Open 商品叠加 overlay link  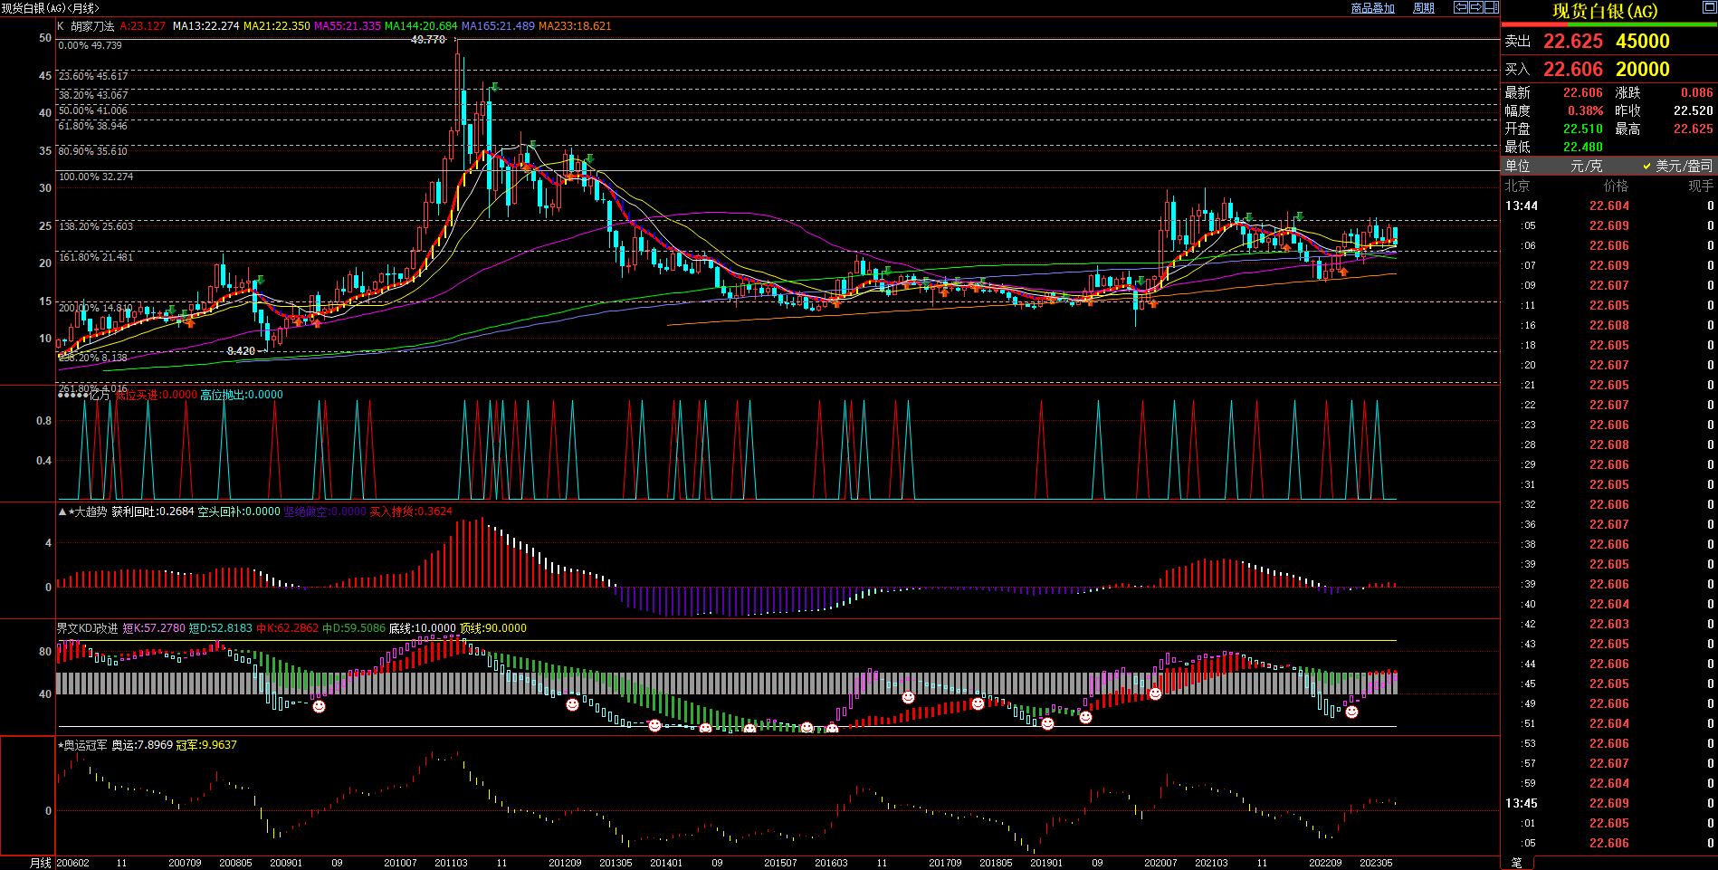pos(1372,8)
